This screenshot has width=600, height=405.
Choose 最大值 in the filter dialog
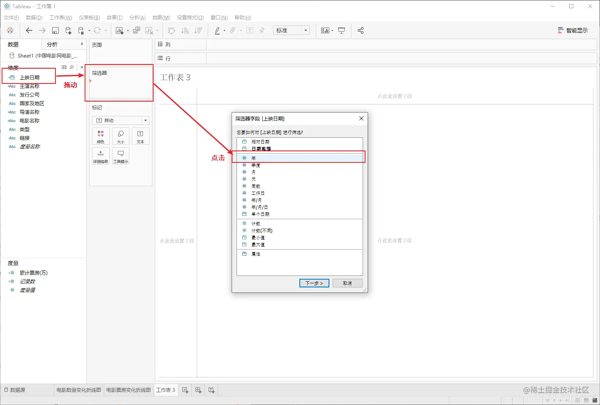(x=300, y=244)
